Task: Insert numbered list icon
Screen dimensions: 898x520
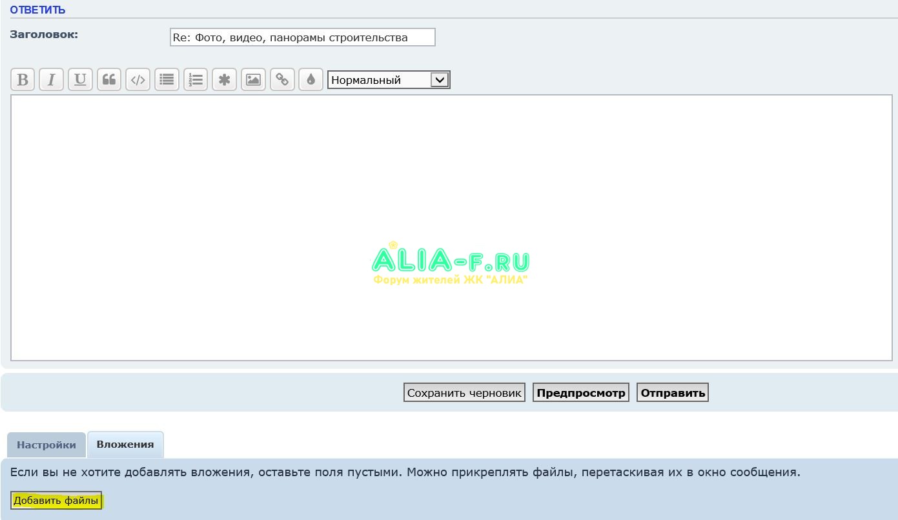Action: [x=196, y=80]
